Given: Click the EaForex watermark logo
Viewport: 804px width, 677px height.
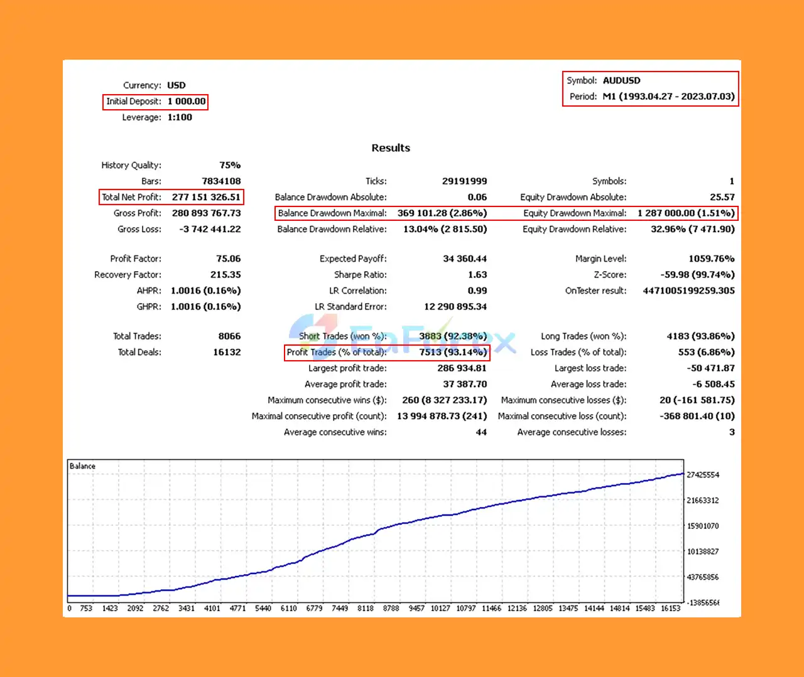Looking at the screenshot, I should pyautogui.click(x=402, y=339).
